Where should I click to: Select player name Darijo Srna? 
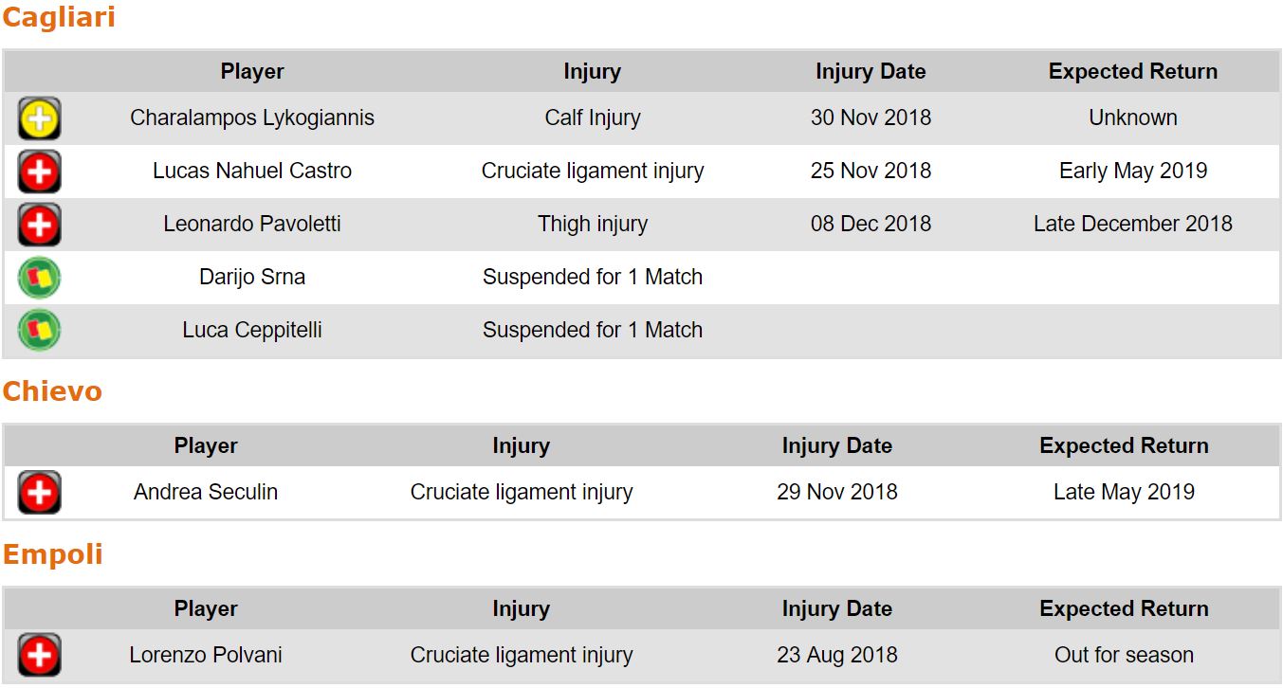[252, 277]
